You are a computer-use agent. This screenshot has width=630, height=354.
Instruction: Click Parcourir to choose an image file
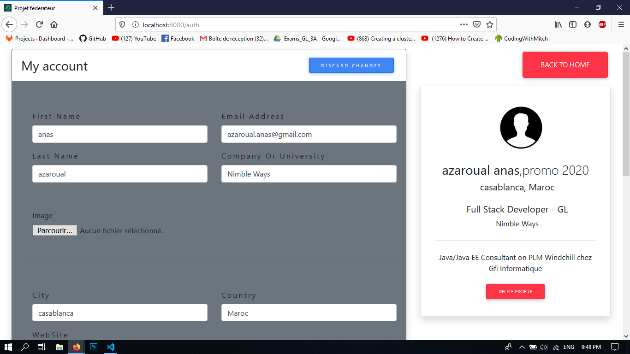pyautogui.click(x=55, y=230)
